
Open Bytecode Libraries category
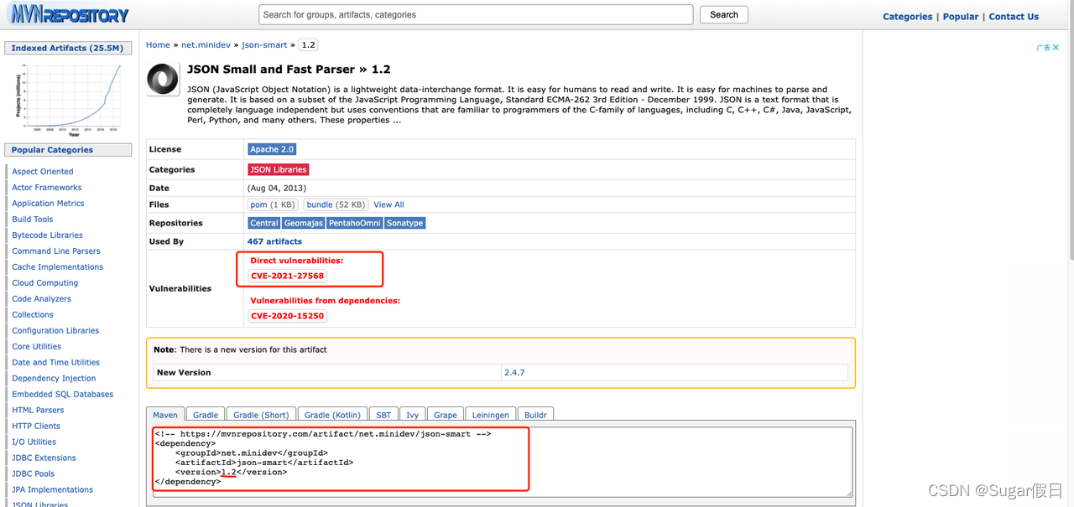[47, 235]
